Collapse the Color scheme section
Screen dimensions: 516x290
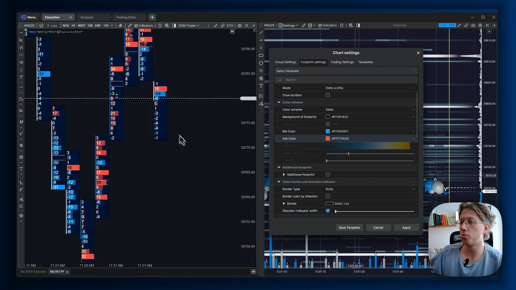(279, 102)
